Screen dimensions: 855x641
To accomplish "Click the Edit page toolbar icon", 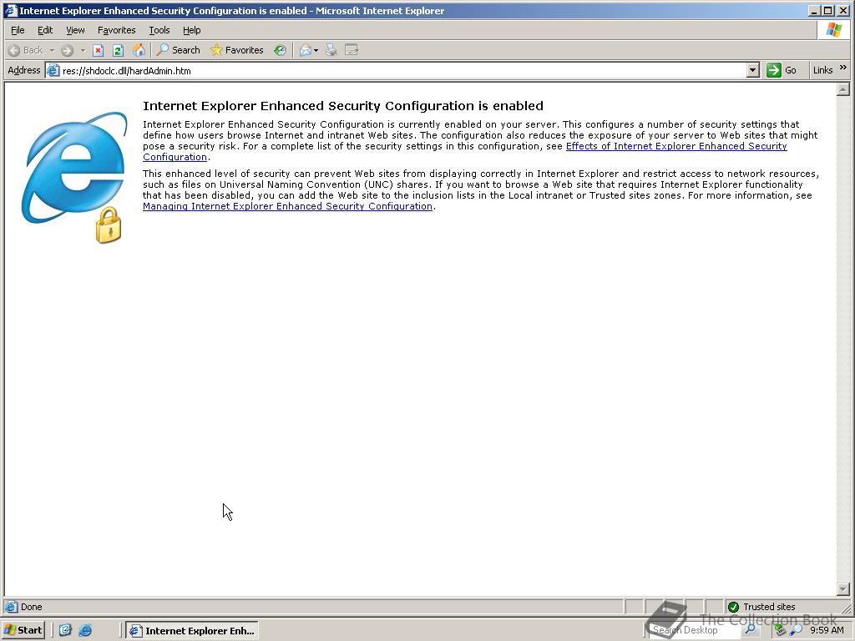I will tap(352, 50).
